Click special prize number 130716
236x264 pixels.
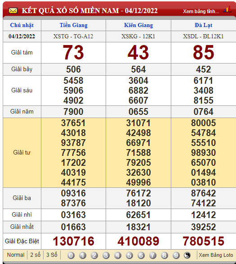73,241
